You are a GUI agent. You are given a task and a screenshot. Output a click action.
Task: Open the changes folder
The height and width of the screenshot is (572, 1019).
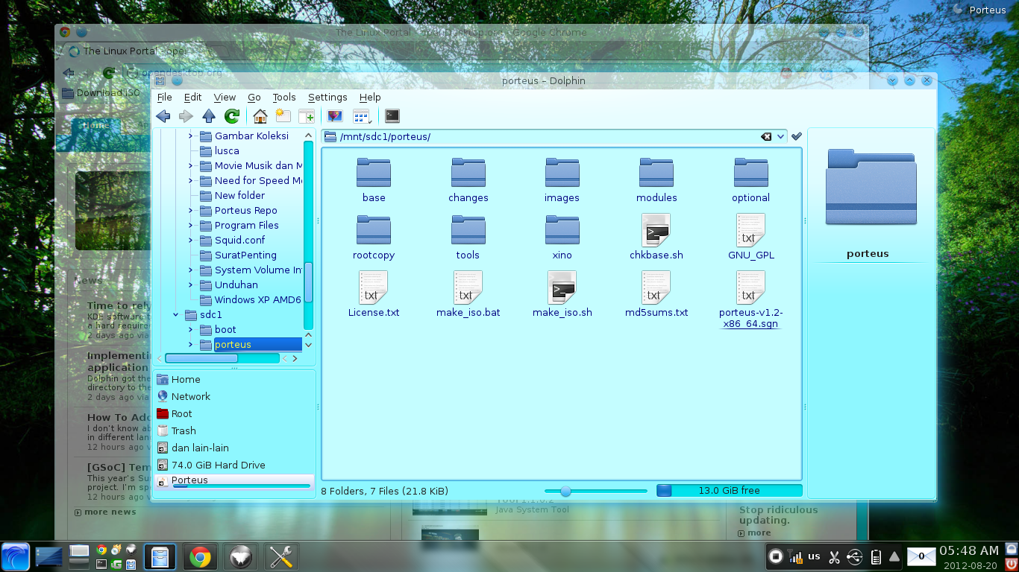(x=468, y=180)
